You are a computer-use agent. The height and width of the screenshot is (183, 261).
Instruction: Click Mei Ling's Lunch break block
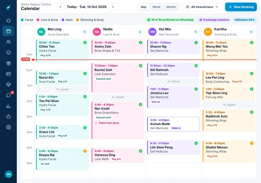click(x=63, y=89)
